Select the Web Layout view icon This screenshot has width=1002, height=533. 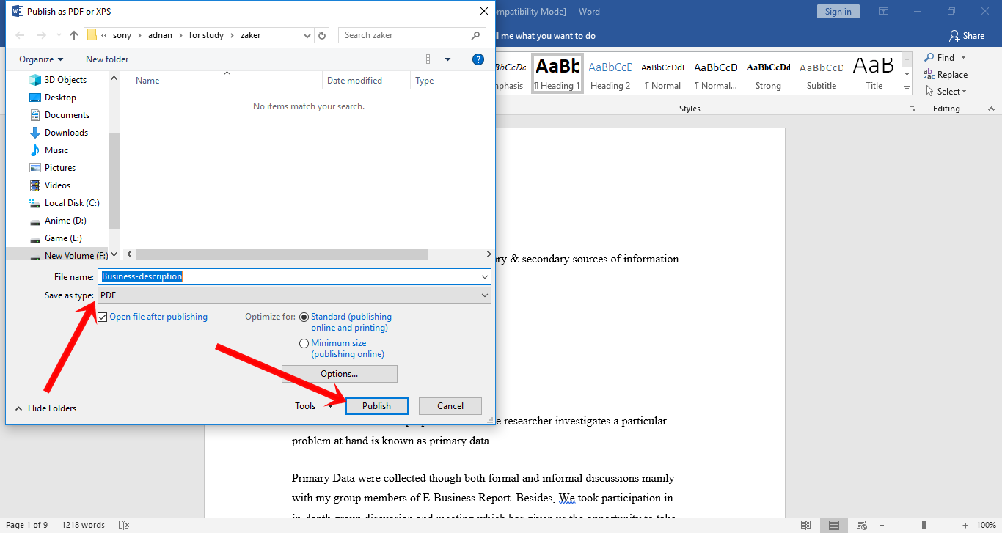coord(860,525)
